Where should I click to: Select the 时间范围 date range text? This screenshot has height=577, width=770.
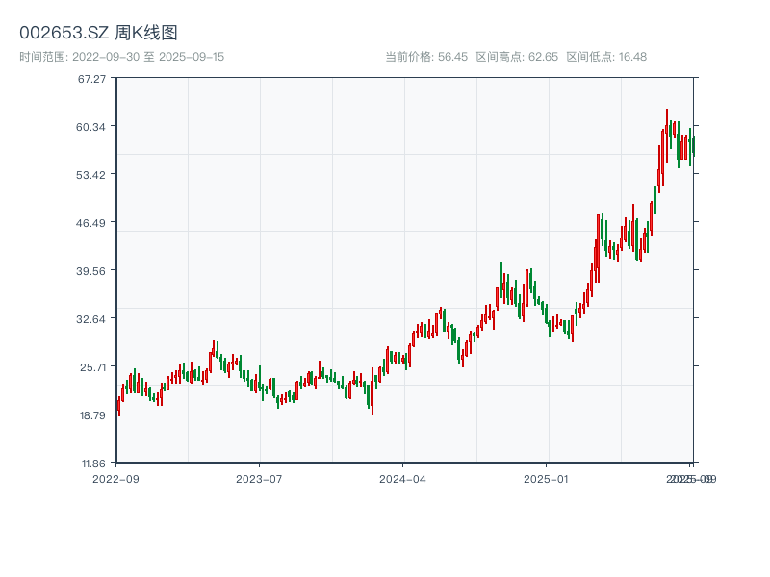[x=121, y=57]
